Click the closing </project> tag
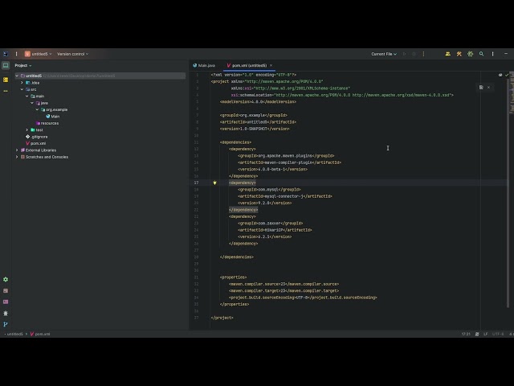This screenshot has width=514, height=386. 222,318
